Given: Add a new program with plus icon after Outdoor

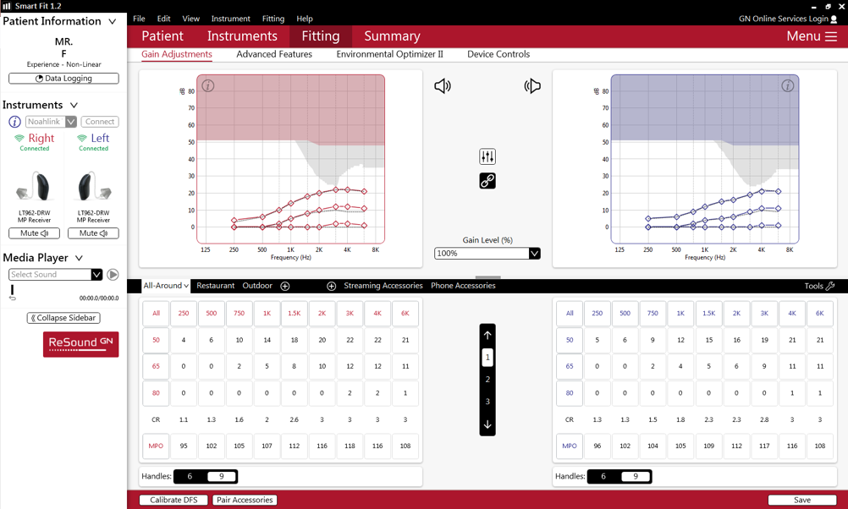Looking at the screenshot, I should (x=285, y=286).
